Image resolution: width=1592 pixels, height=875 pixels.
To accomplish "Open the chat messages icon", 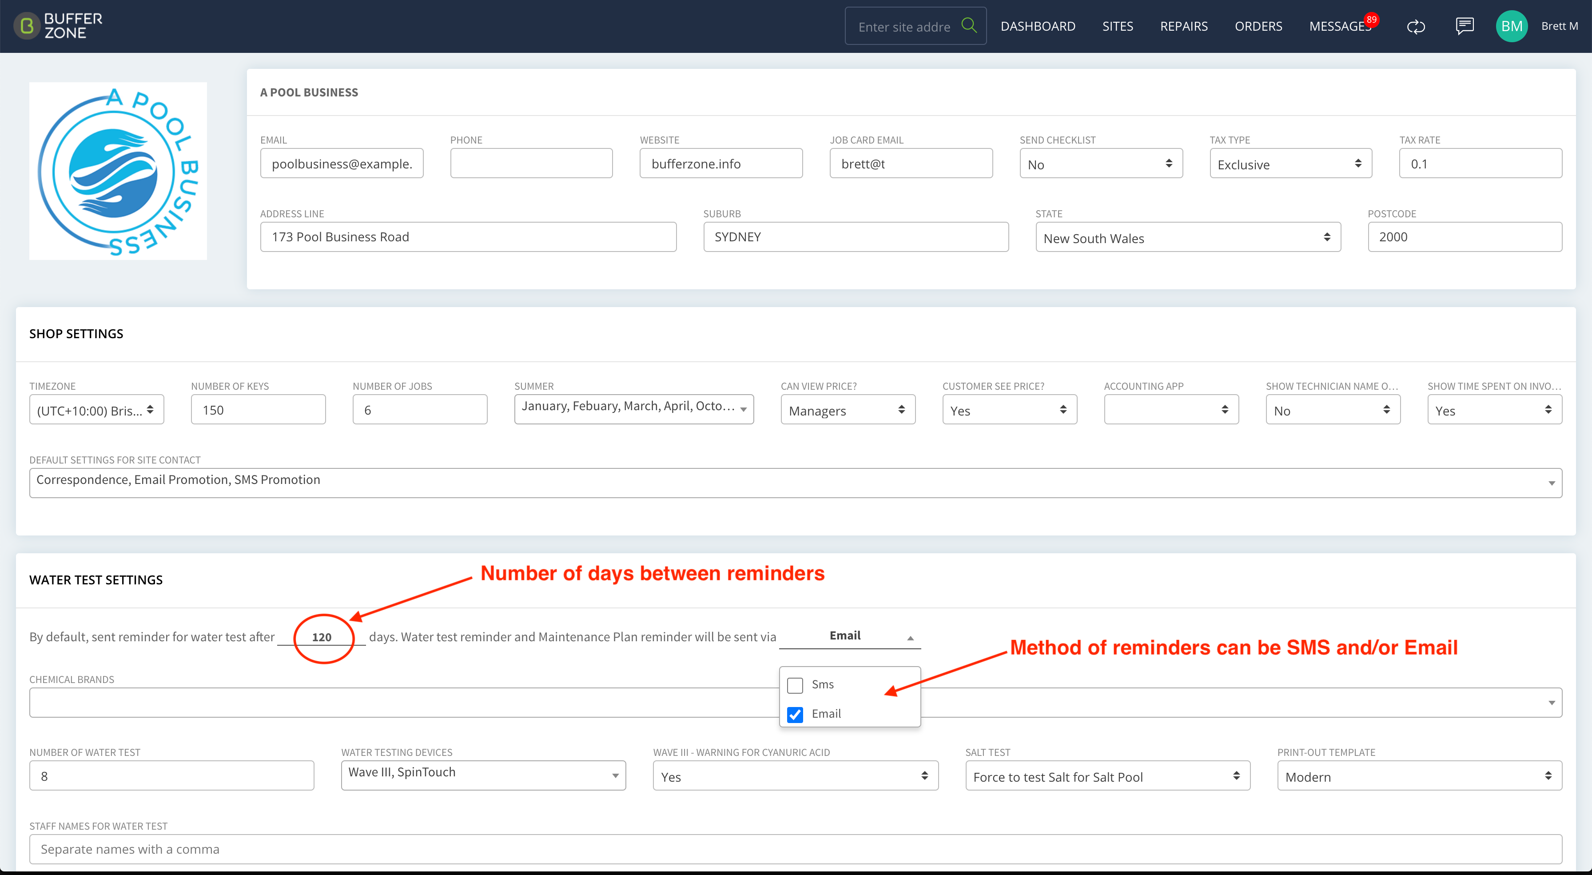I will coord(1464,26).
